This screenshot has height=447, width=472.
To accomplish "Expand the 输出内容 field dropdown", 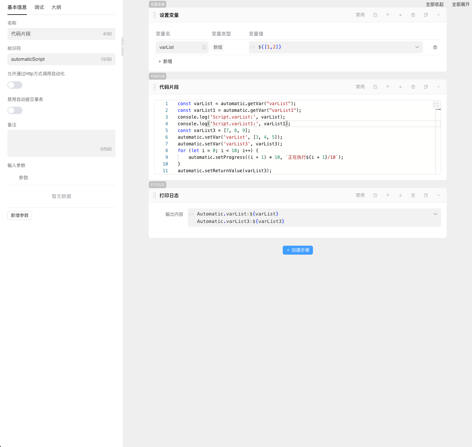I will click(x=435, y=214).
